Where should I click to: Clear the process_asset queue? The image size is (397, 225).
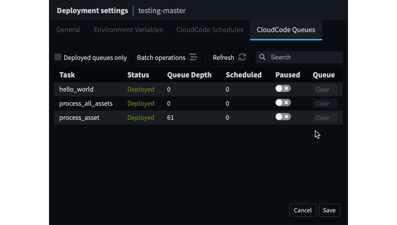pos(325,117)
